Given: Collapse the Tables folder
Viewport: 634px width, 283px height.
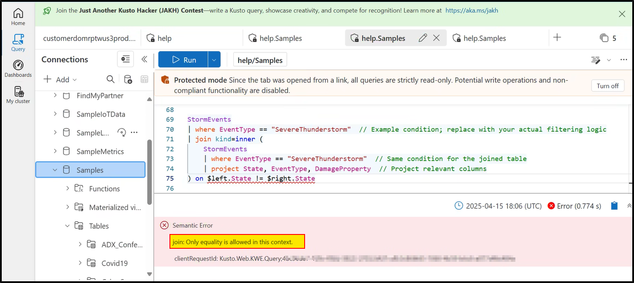Looking at the screenshot, I should click(68, 226).
